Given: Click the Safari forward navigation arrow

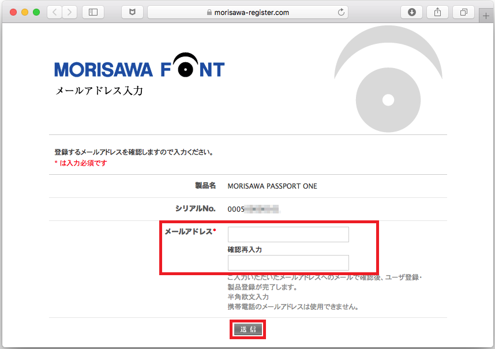Looking at the screenshot, I should 70,12.
